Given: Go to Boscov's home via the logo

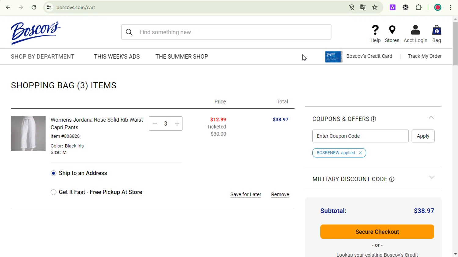Looking at the screenshot, I should [36, 33].
